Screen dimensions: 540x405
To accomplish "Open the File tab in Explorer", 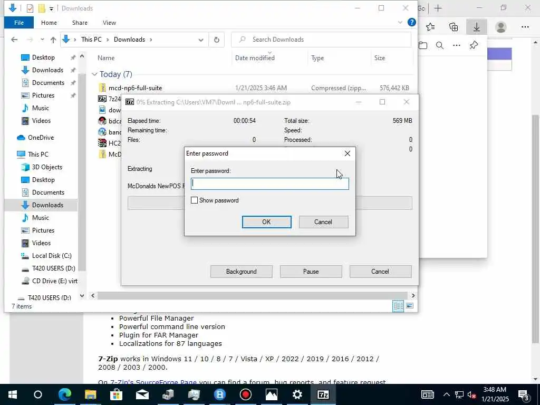I will tap(19, 23).
